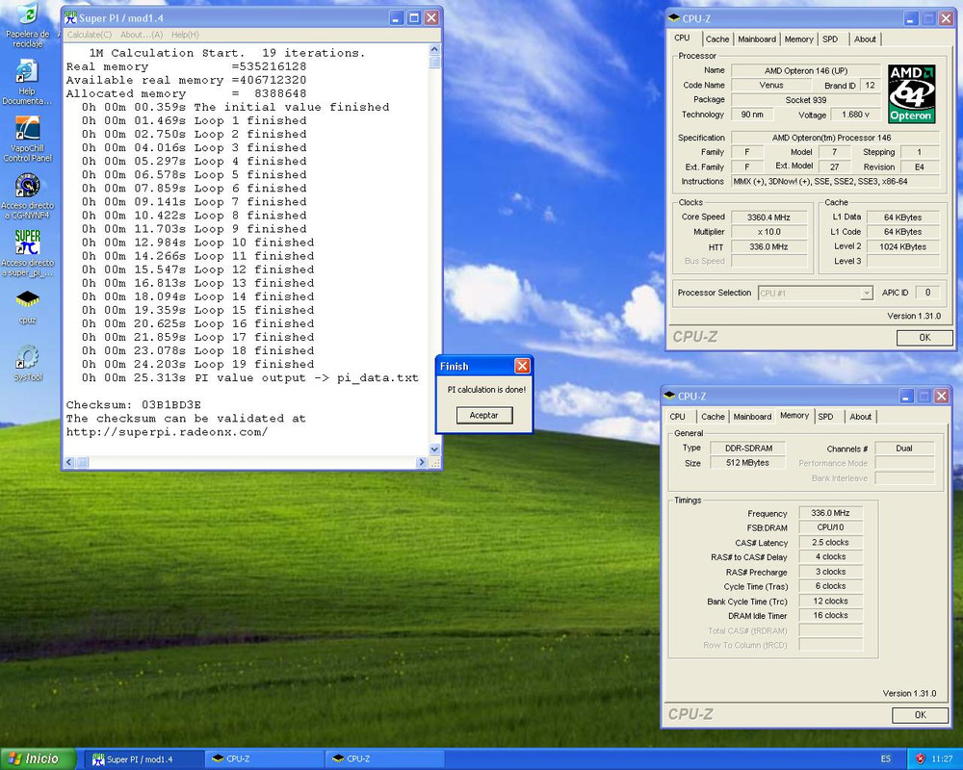
Task: Click OK in the top CPU-Z window
Action: pos(924,337)
